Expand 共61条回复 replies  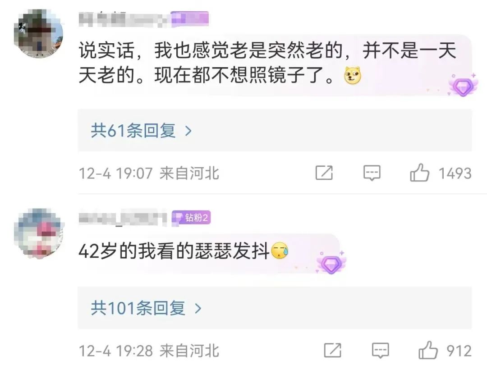275,130
